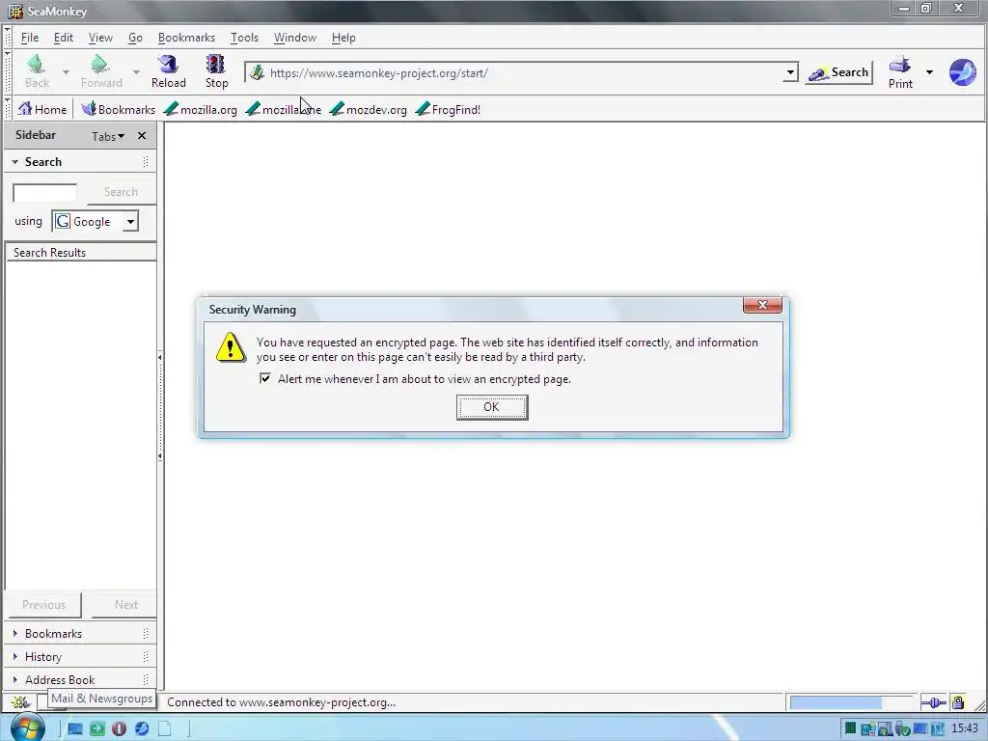Open the URL bar history dropdown

click(790, 72)
